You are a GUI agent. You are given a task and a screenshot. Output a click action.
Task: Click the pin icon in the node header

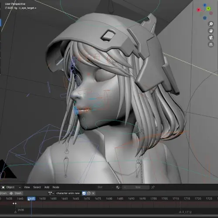pos(153,187)
